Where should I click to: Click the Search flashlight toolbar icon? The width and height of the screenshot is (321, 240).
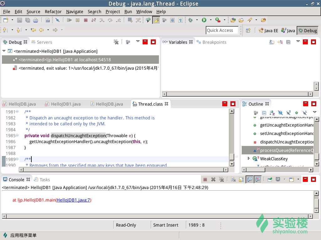coord(250,20)
